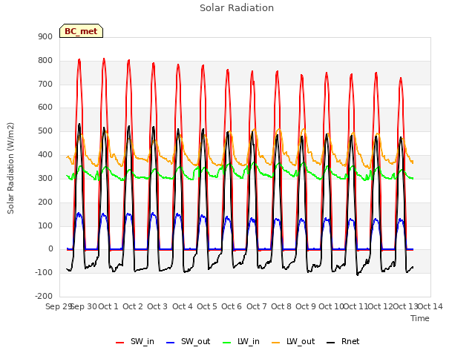The height and width of the screenshot is (356, 475).
Task: Toggle the LW_out legend entry
Action: coord(293,341)
